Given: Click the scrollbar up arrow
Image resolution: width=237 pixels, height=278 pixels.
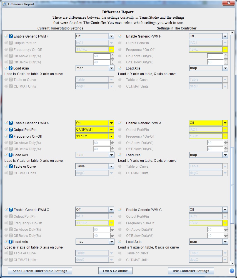Looking at the screenshot, I should [232, 33].
